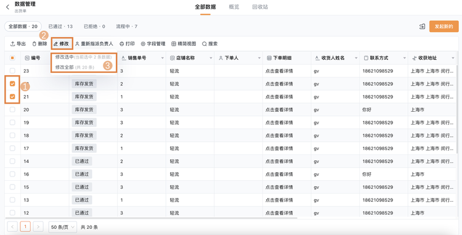Open the 收获地址 column dropdown arrow

(x=453, y=58)
